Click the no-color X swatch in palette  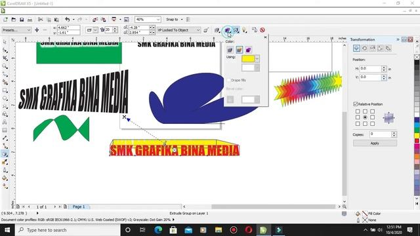click(x=417, y=57)
